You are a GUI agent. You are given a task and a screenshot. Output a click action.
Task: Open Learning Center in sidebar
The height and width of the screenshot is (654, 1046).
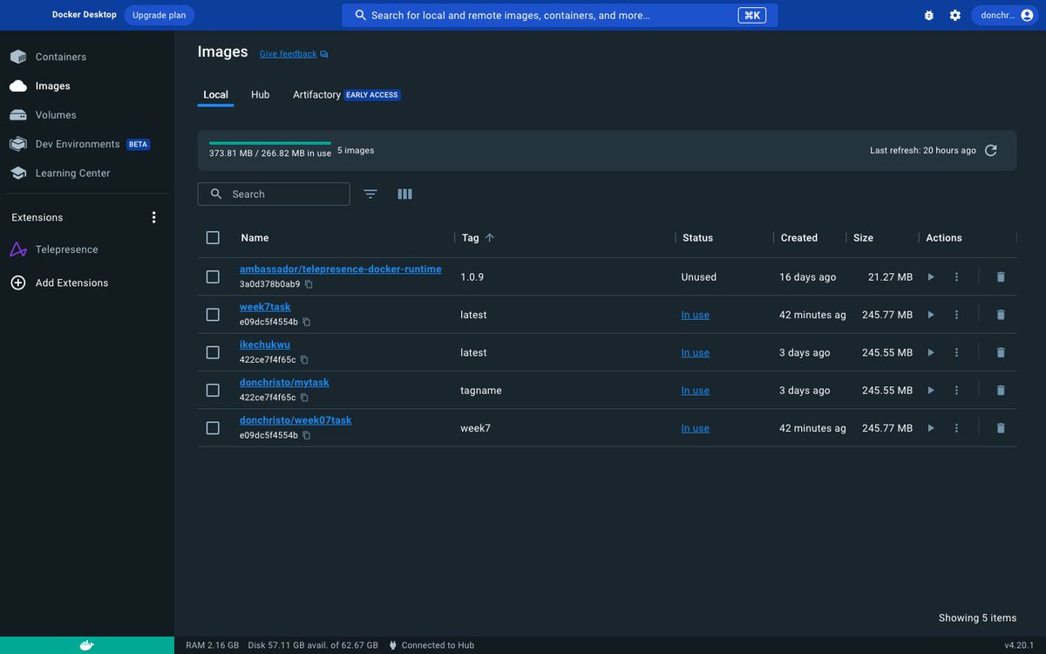72,174
